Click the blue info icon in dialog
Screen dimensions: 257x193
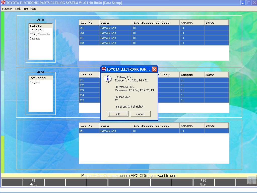pyautogui.click(x=108, y=79)
